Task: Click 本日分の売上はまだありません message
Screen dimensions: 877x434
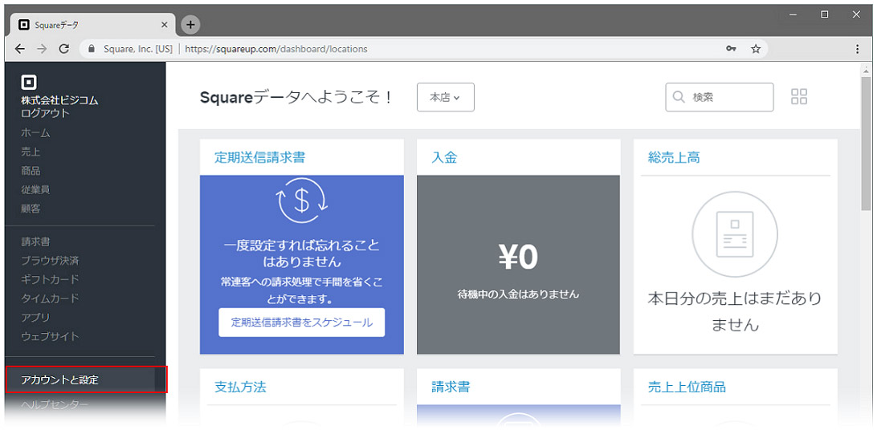Action: pyautogui.click(x=735, y=311)
